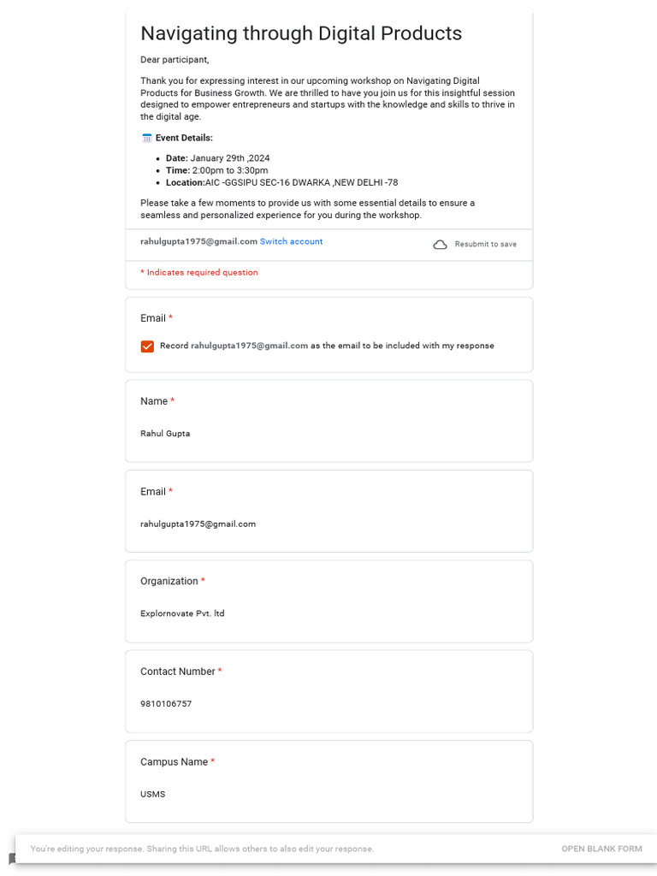Click the Name answer field with Rahul Gupta
Image resolution: width=657 pixels, height=876 pixels.
[x=165, y=434]
